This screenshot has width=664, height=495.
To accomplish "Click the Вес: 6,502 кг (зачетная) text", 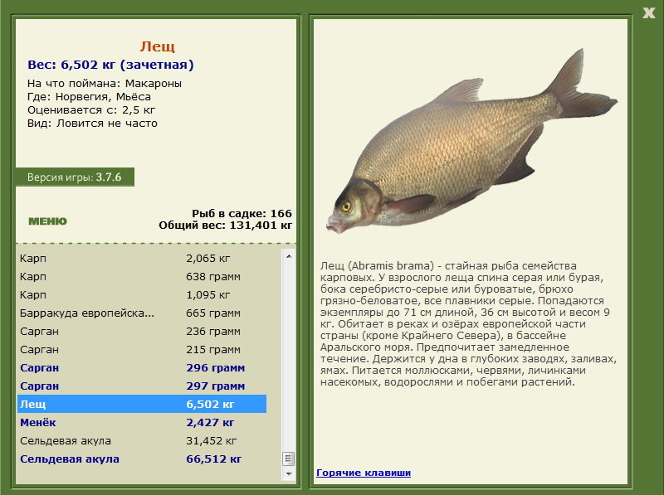I will tap(110, 65).
